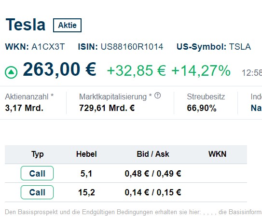
Task: Click the Aktie badge next to Tesla
Action: [67, 25]
